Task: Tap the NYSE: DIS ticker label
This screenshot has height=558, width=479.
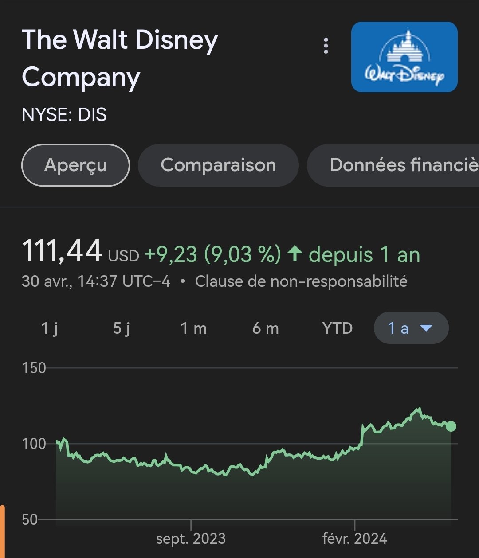Action: (64, 115)
